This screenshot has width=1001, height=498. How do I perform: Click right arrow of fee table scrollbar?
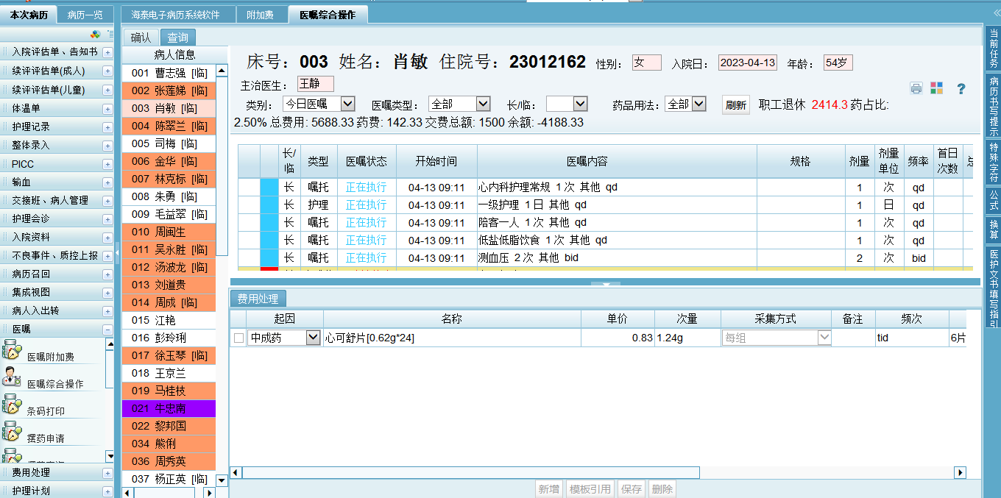(960, 472)
